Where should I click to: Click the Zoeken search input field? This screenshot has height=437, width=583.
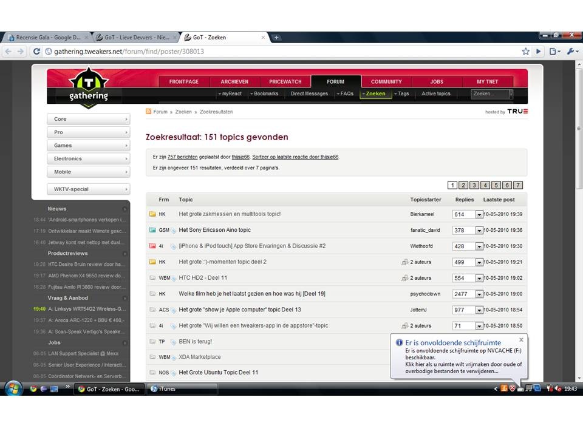coord(491,94)
